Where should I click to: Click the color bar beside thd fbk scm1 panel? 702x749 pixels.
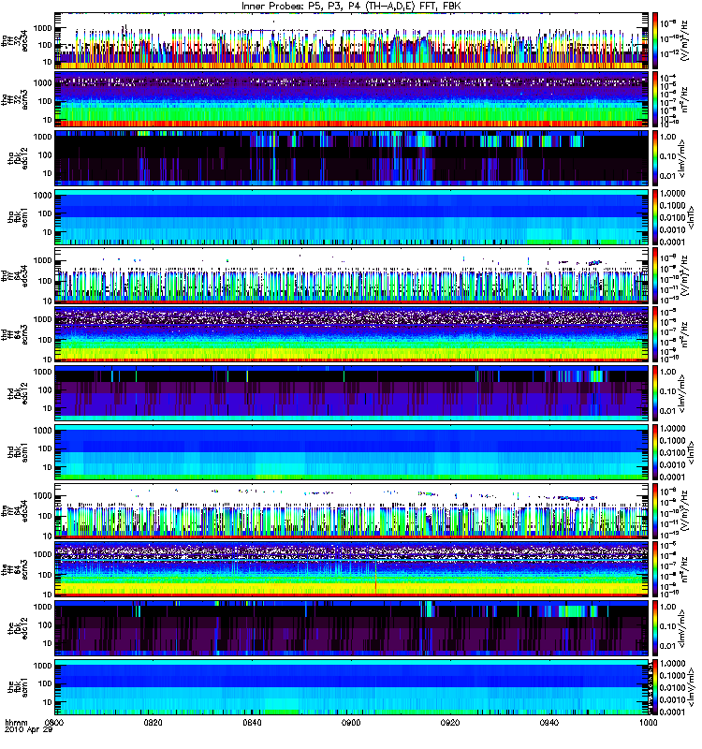[x=655, y=452]
